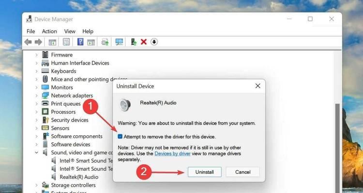Click the Back arrow toolbar icon
363x193 pixels.
(x=28, y=42)
